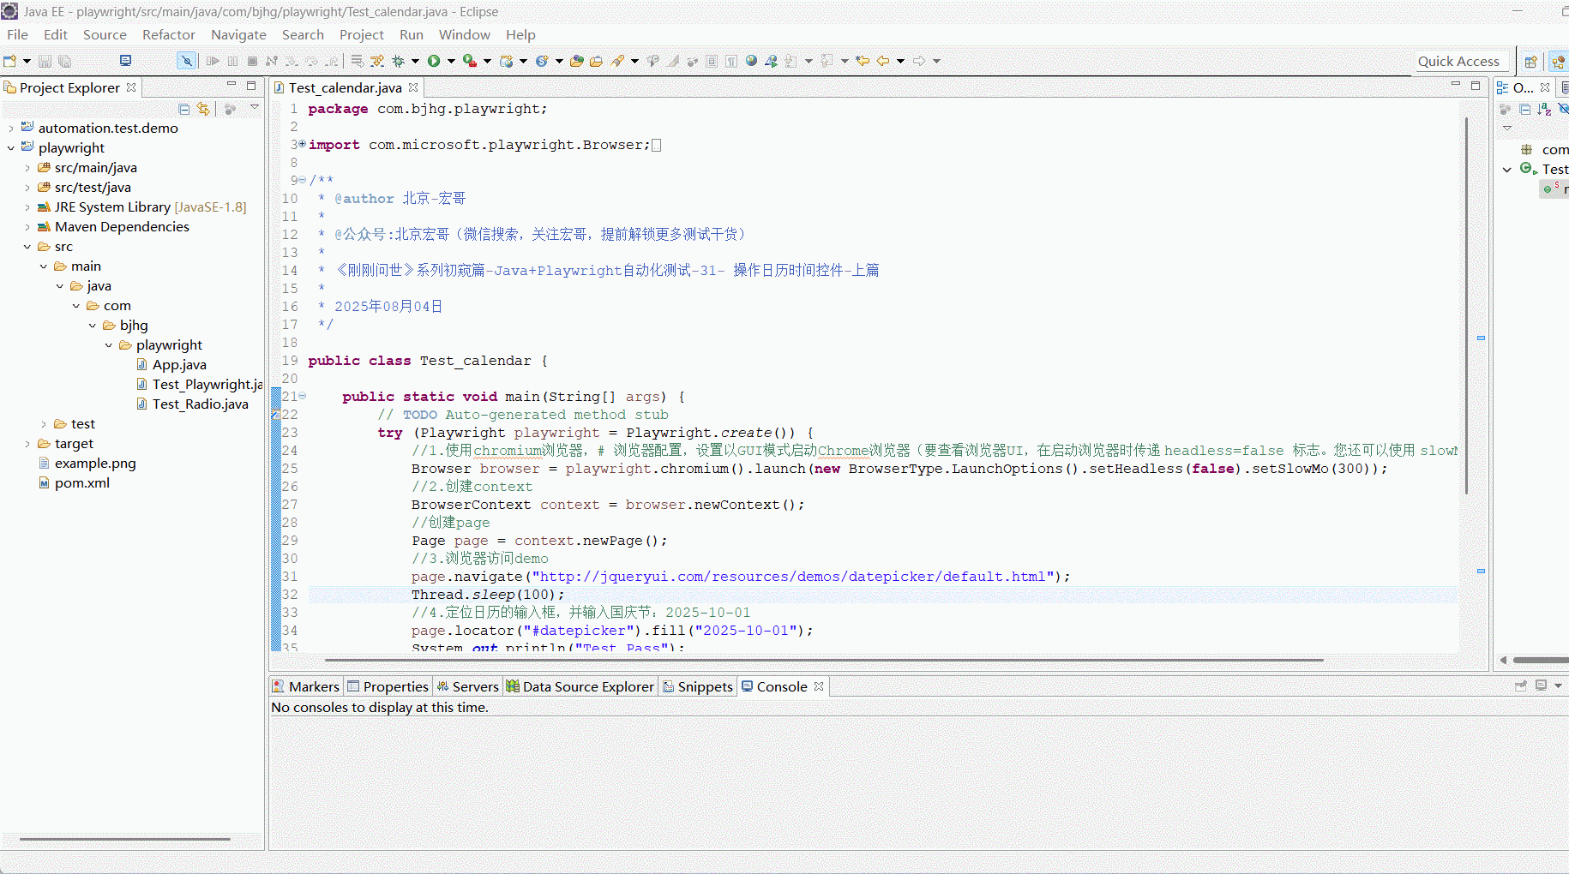Image resolution: width=1569 pixels, height=874 pixels.
Task: Open the New wizard icon
Action: 9,61
